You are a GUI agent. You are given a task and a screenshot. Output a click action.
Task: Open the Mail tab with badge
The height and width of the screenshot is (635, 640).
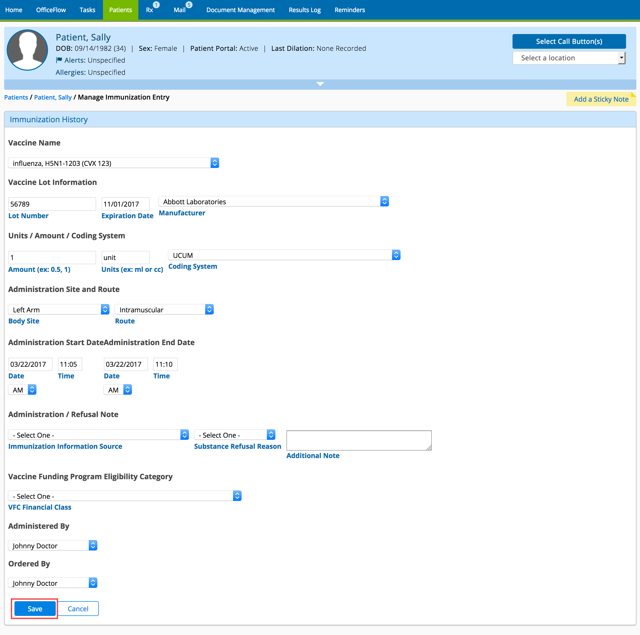click(180, 10)
